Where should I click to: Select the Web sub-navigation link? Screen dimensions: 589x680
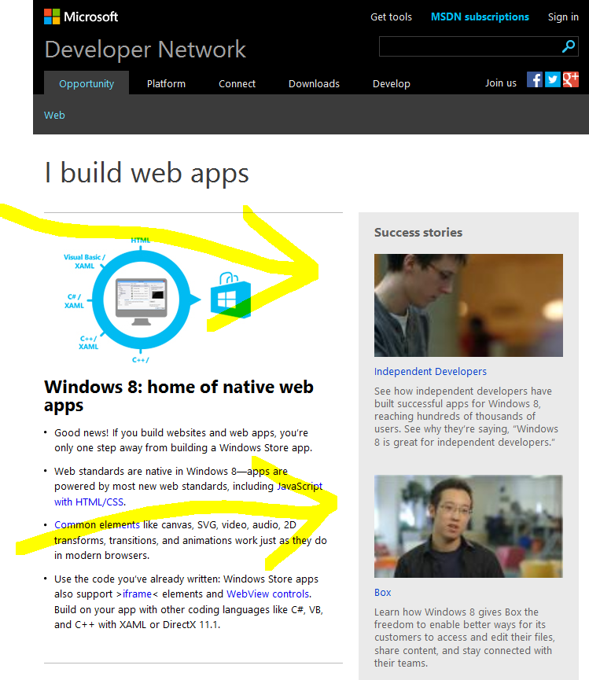(54, 115)
